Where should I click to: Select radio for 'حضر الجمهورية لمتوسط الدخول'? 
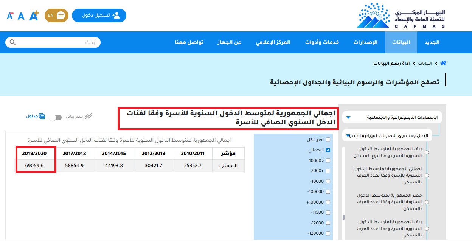point(427,202)
